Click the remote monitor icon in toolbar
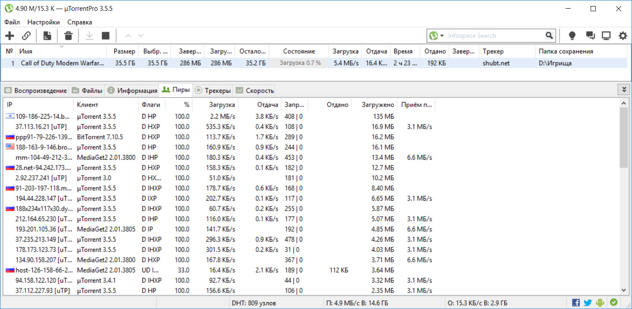Screen dimensions: 632x309 coord(606,36)
